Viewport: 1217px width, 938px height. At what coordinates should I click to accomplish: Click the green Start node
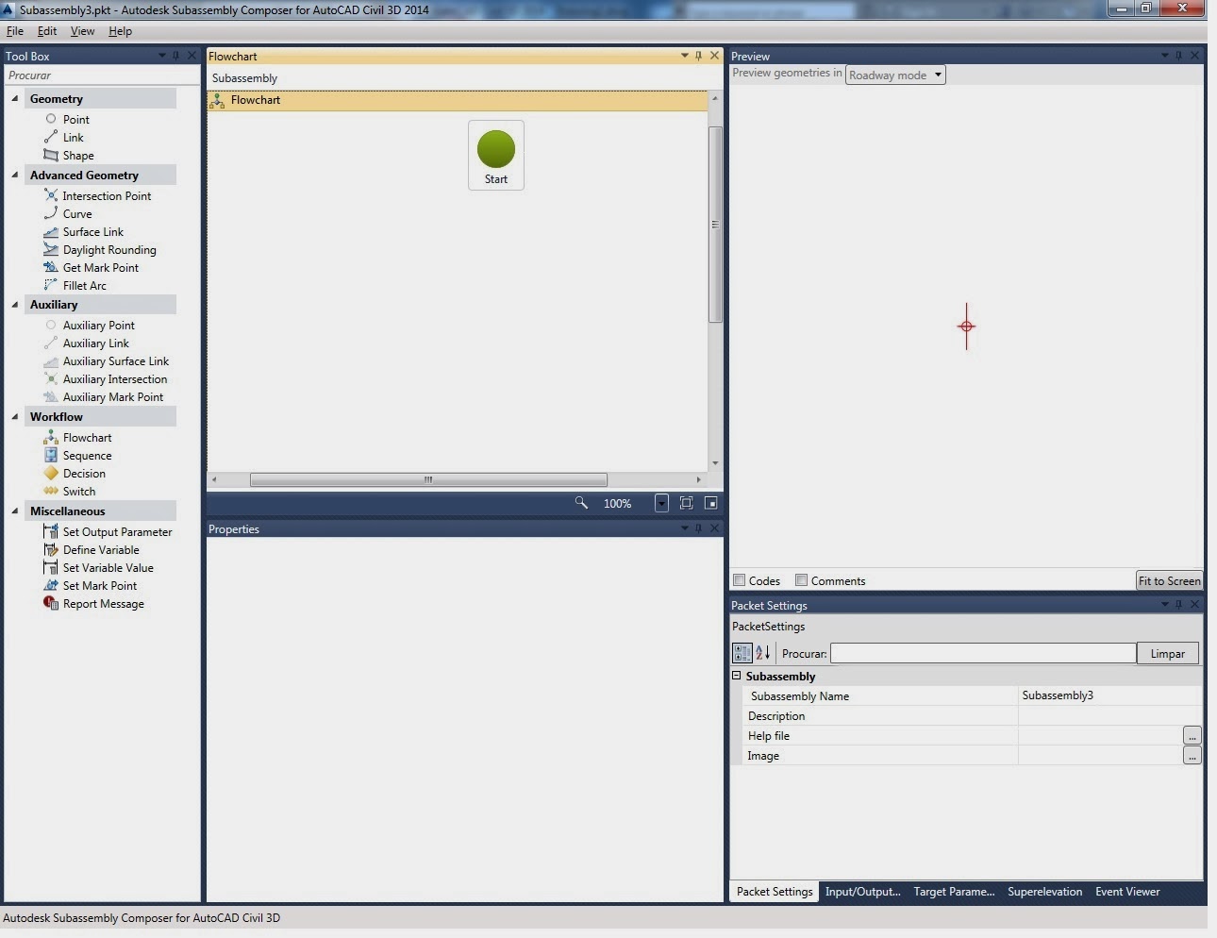[x=496, y=155]
